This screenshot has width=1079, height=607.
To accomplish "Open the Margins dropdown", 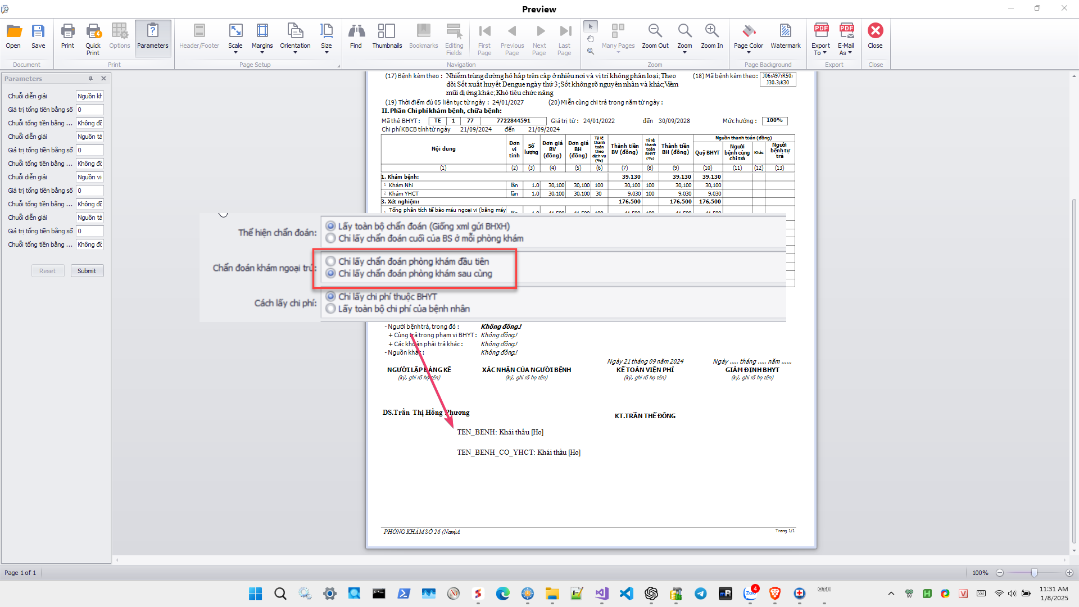I will click(x=262, y=53).
